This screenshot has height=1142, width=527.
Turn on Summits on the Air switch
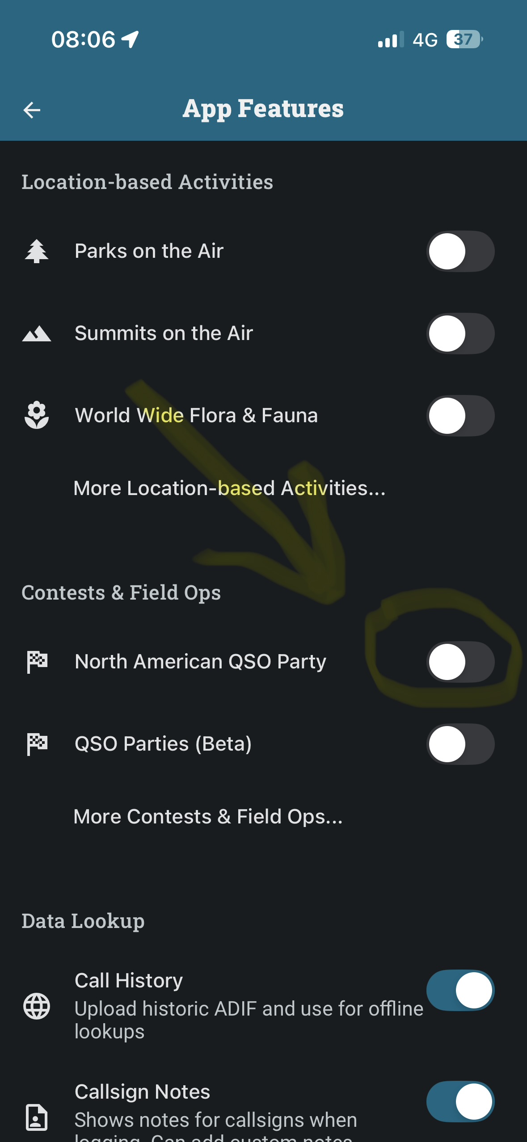pyautogui.click(x=460, y=334)
